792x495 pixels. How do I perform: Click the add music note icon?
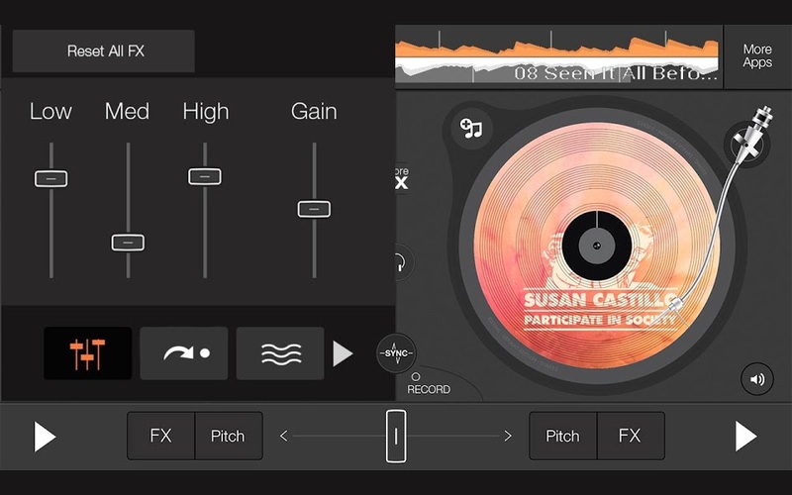471,129
